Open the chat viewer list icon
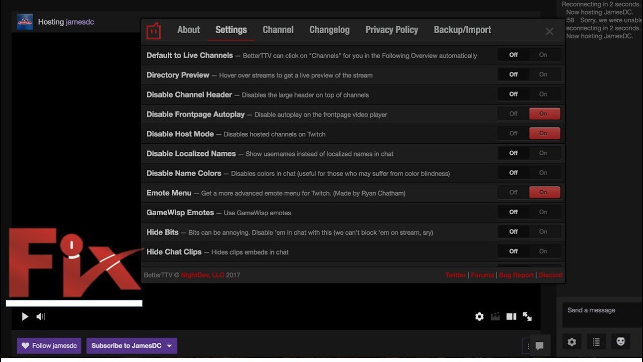 tap(596, 342)
